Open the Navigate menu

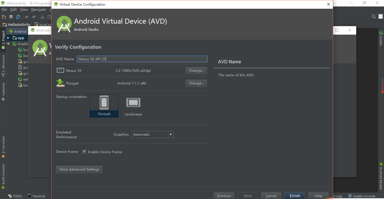click(39, 10)
